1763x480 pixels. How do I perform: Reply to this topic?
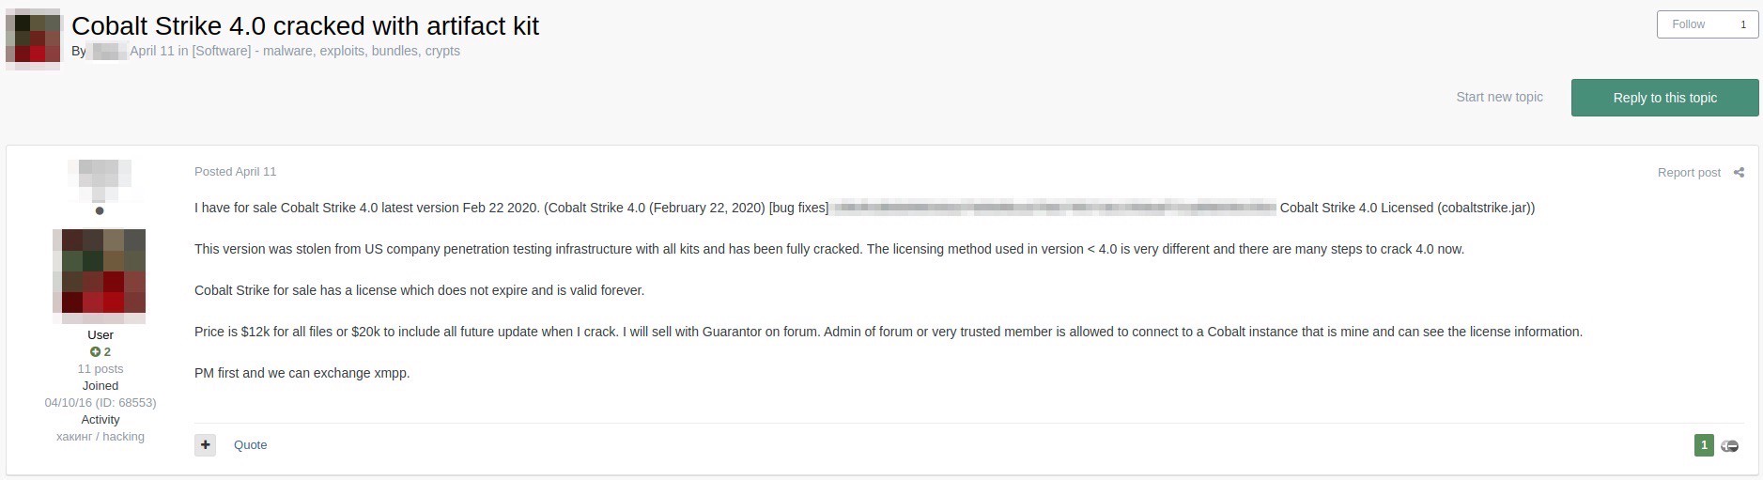pos(1664,98)
